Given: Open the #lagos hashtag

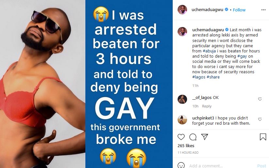Looking at the screenshot, I should [x=199, y=77].
